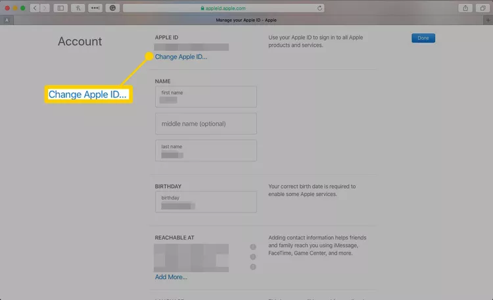
Task: Click the last name field
Action: 206,151
